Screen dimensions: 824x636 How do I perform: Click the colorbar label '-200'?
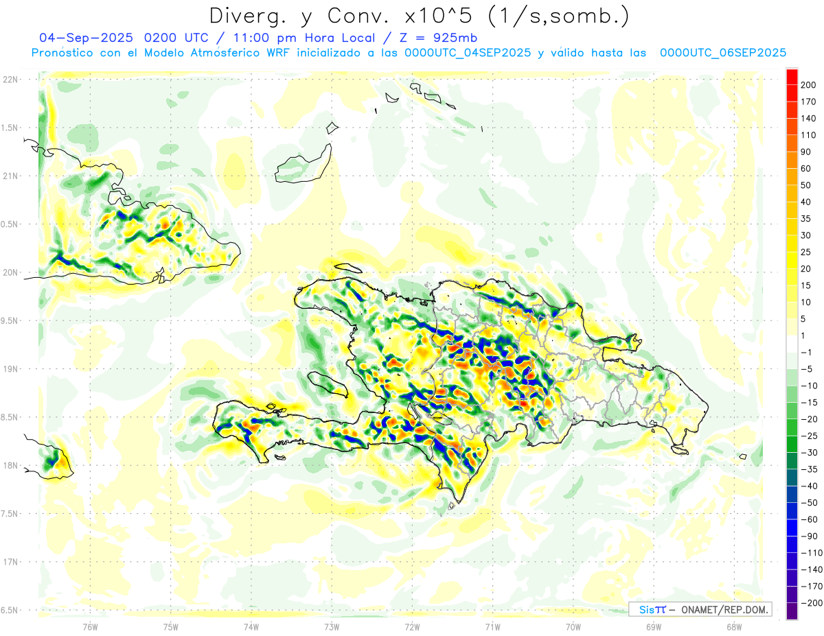tap(812, 602)
